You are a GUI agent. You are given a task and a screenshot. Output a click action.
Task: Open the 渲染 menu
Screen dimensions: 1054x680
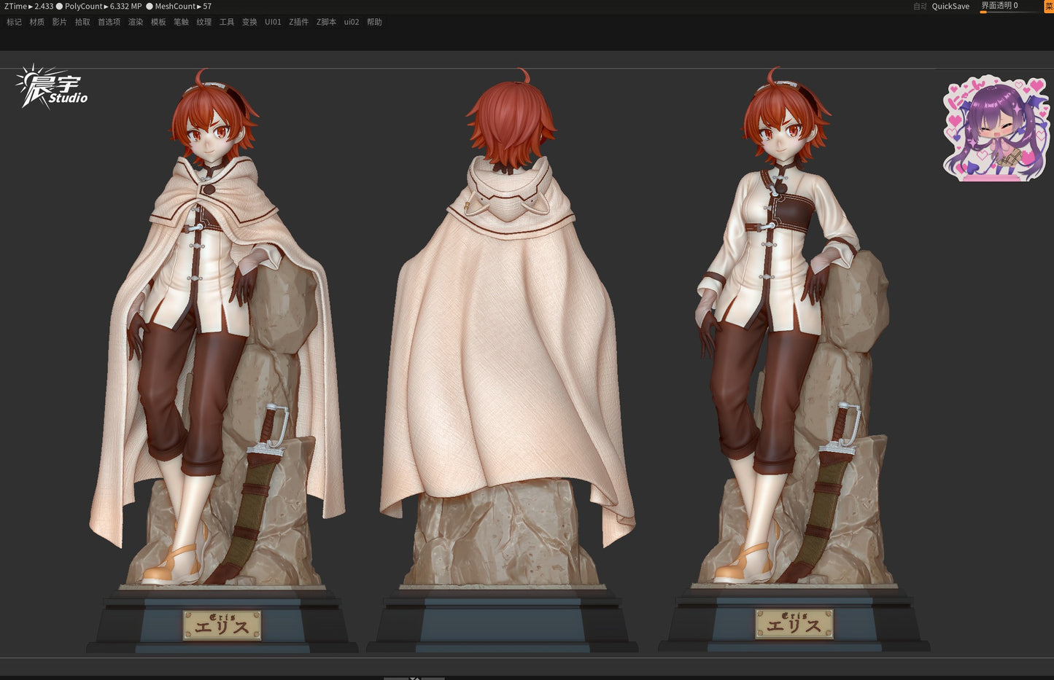[x=136, y=22]
